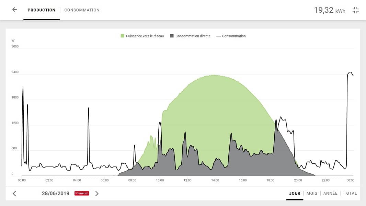Open the CONSOMMATION tab
Image resolution: width=366 pixels, height=206 pixels.
point(82,10)
